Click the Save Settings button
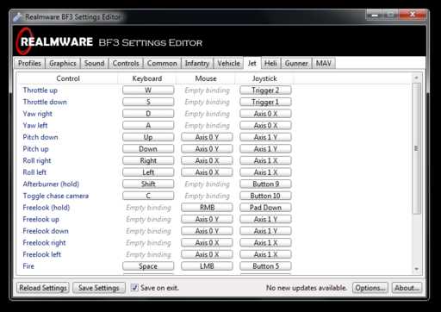Image resolution: width=441 pixels, height=312 pixels. pyautogui.click(x=99, y=288)
